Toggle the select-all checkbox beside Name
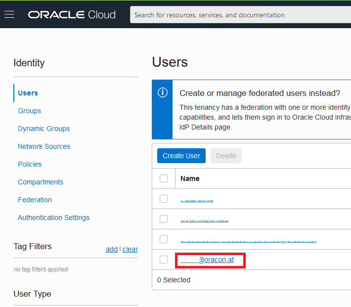351x307 pixels. coord(164,178)
